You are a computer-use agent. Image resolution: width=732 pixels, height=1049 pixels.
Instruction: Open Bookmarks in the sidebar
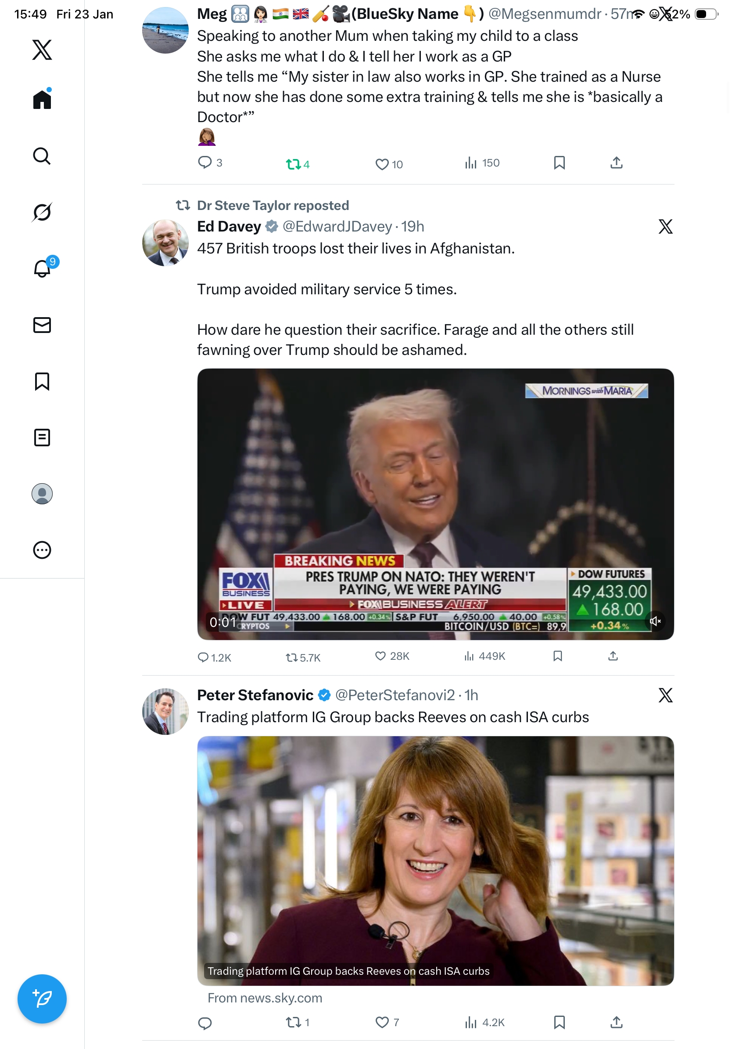click(x=42, y=381)
